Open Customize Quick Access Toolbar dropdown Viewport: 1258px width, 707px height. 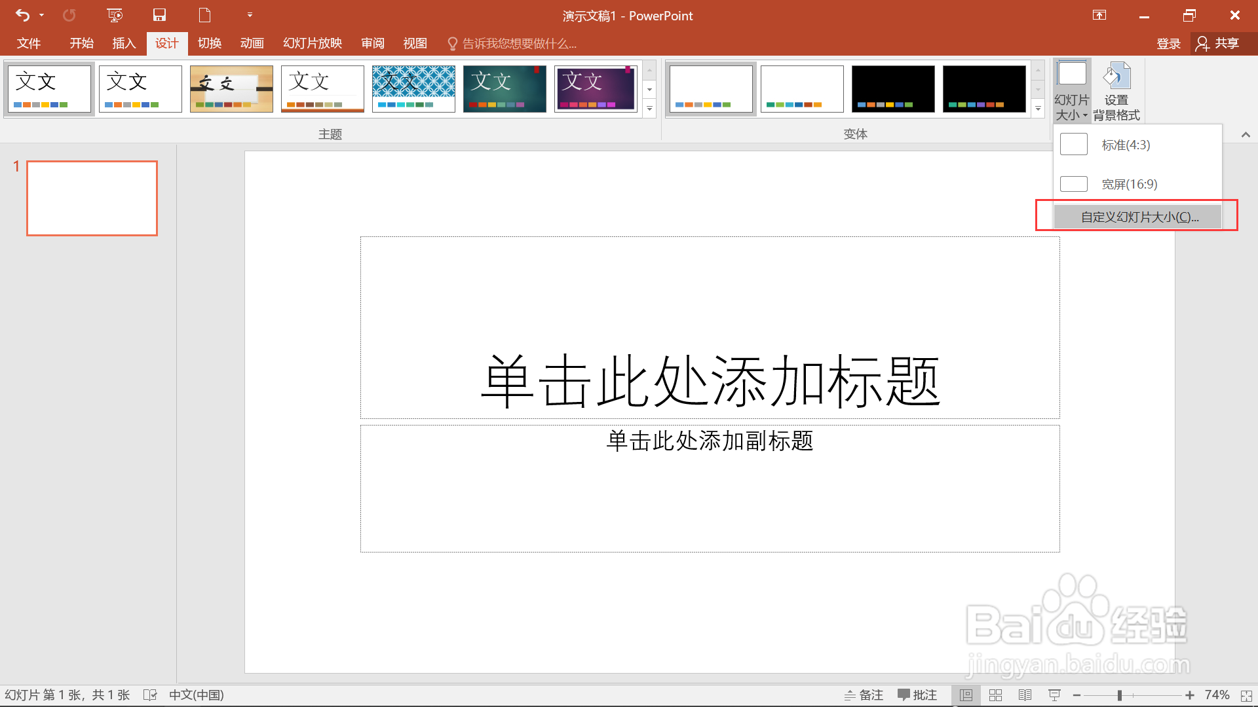[x=250, y=15]
